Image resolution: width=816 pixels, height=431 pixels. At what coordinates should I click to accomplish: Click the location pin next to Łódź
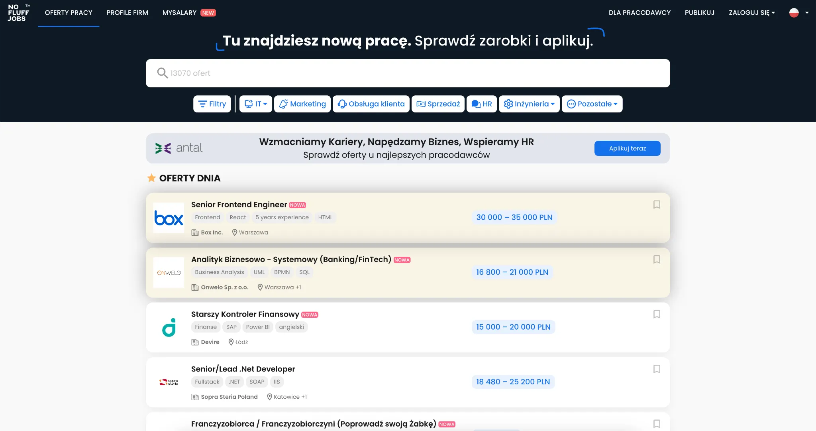point(231,342)
